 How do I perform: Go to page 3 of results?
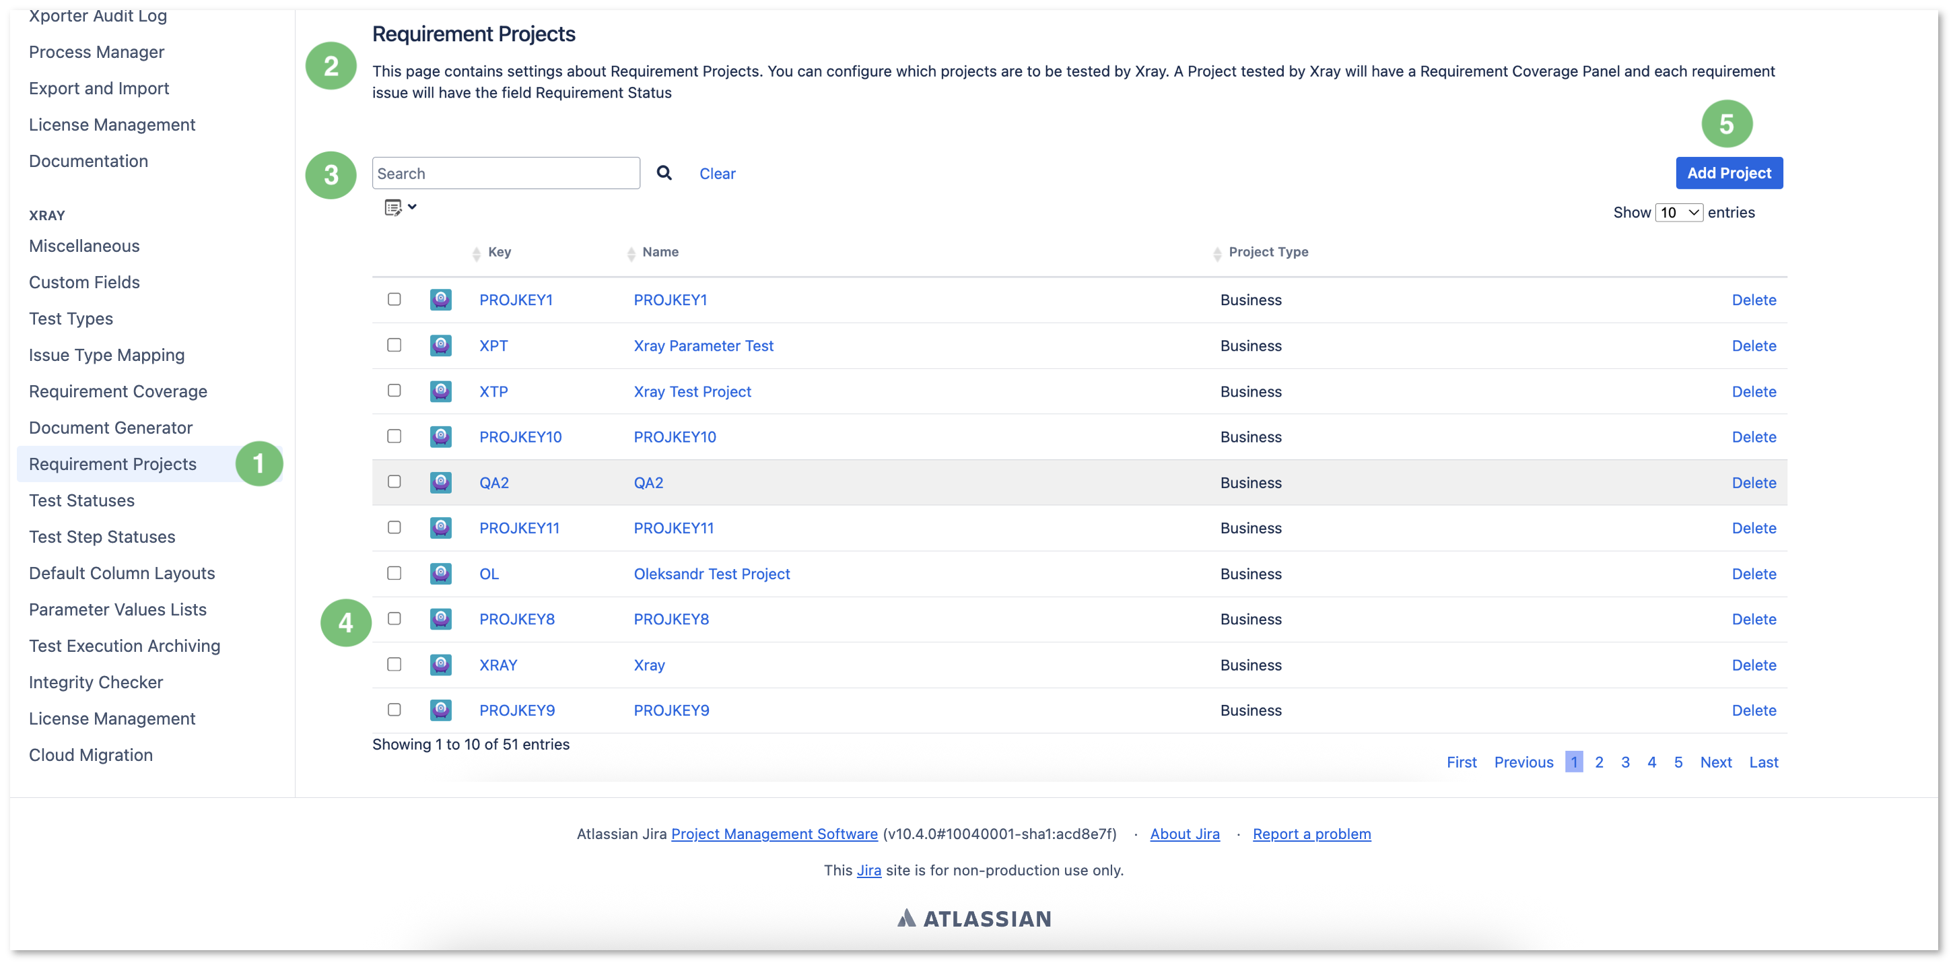(1625, 762)
